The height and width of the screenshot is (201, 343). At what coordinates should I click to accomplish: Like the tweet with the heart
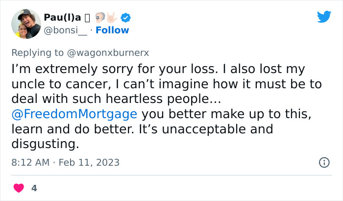[x=18, y=188]
